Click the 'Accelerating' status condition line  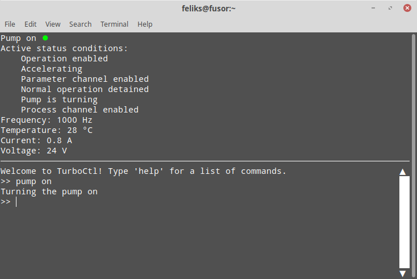52,69
